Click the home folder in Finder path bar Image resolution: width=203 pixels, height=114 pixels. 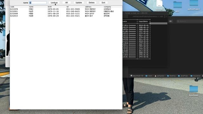[160, 76]
